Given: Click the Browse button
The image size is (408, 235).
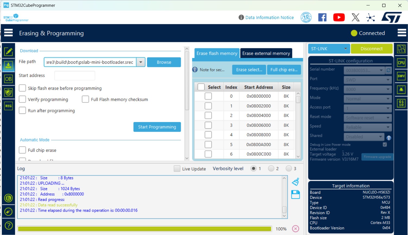Looking at the screenshot, I should pyautogui.click(x=164, y=62).
